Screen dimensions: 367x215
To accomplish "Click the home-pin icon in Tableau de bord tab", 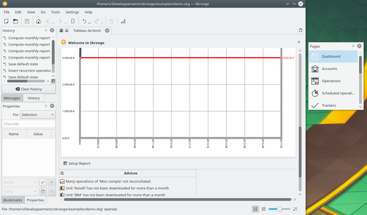I will 67,30.
